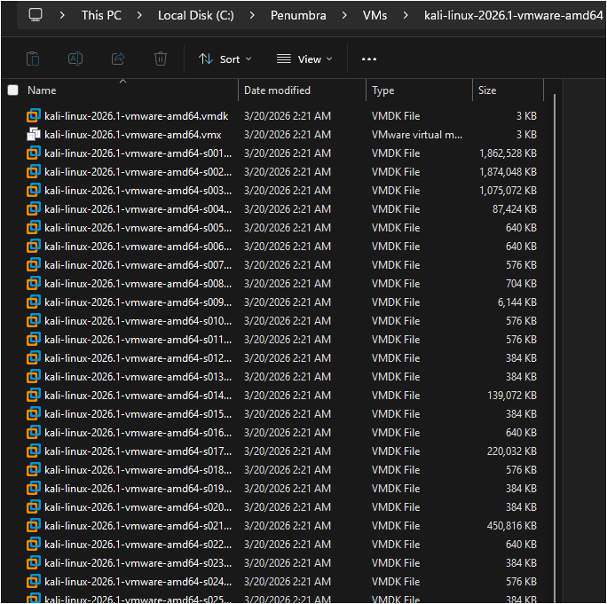Click the Paste toolbar icon
Image resolution: width=607 pixels, height=604 pixels.
[x=33, y=59]
